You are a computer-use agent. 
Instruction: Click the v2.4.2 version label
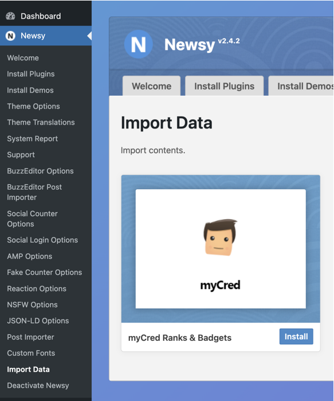(x=229, y=41)
